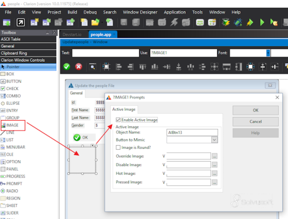288x219 pixels.
Task: Uncheck Enable Active Image checkbox
Action: 118,120
